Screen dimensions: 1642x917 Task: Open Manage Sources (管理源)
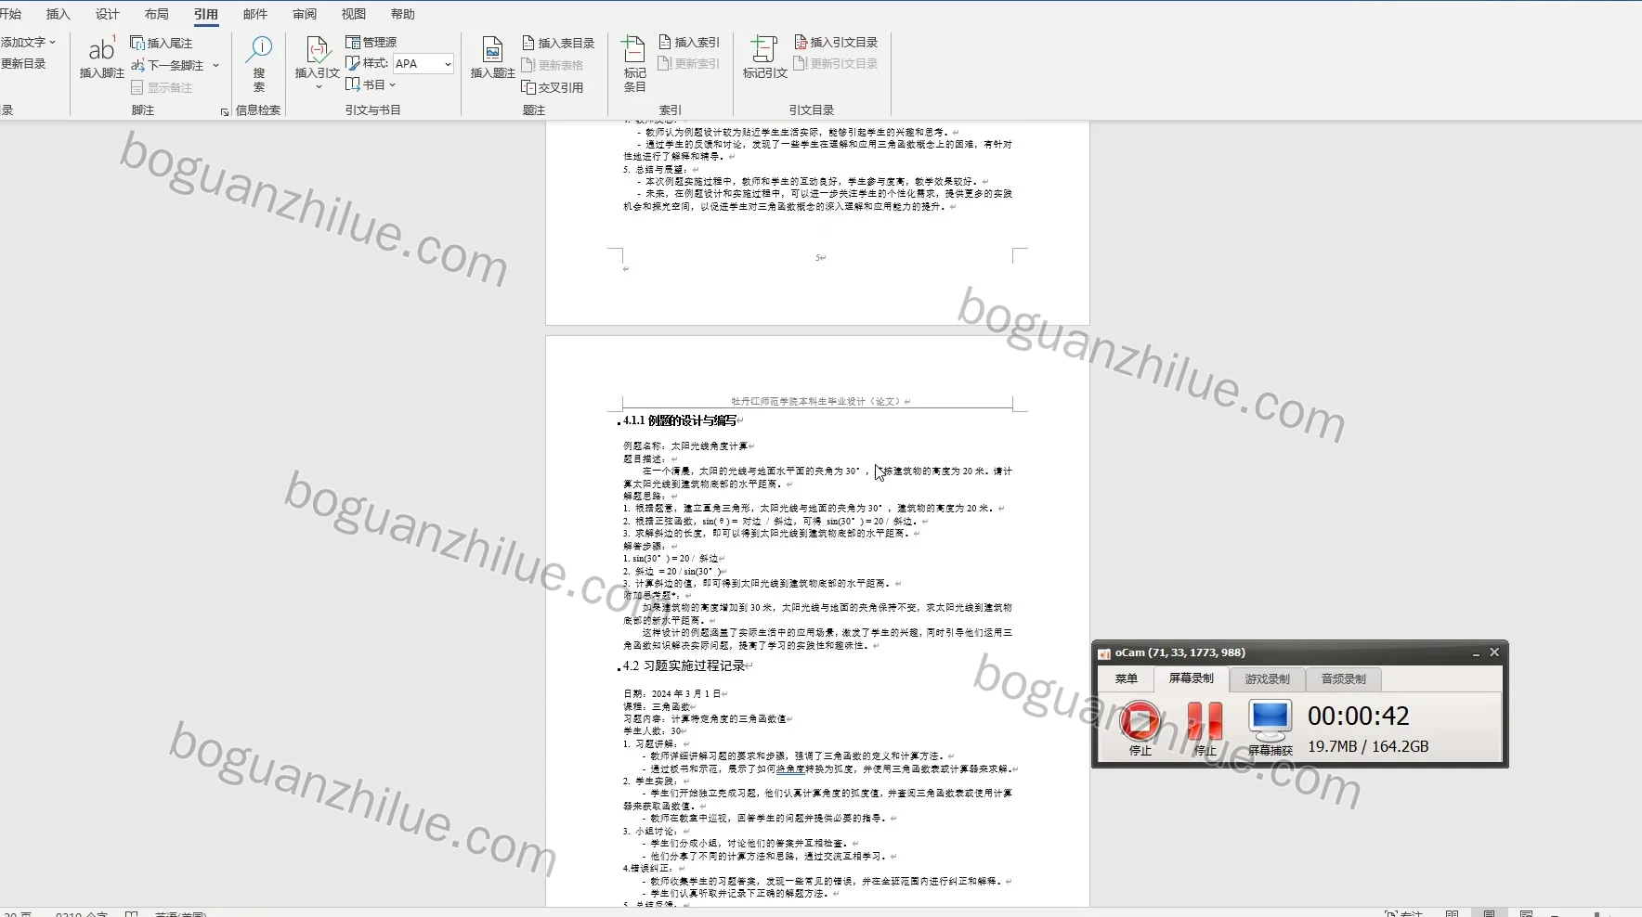click(x=371, y=42)
